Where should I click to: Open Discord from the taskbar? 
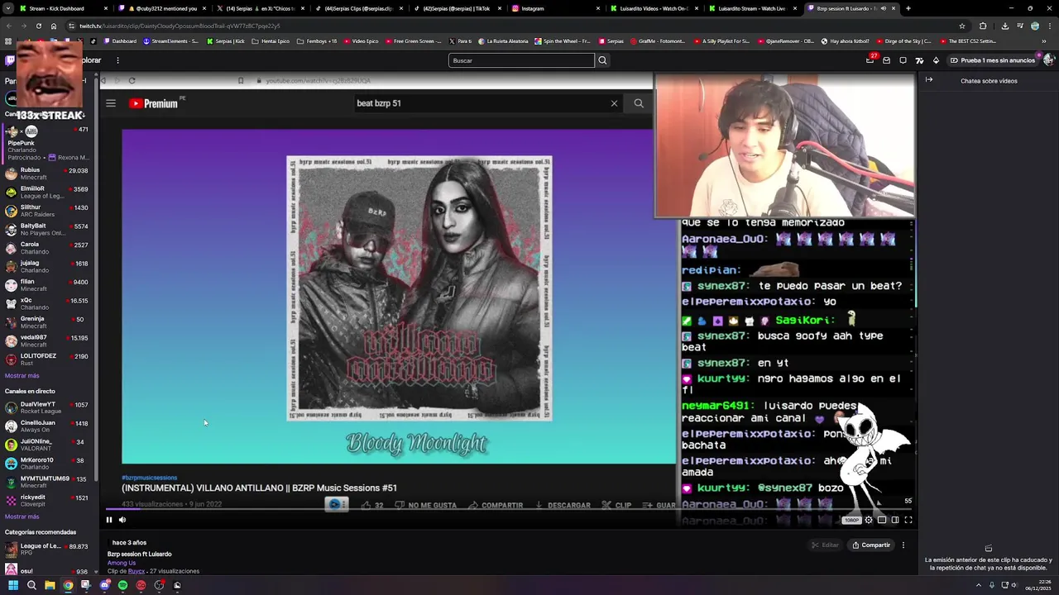pos(104,585)
